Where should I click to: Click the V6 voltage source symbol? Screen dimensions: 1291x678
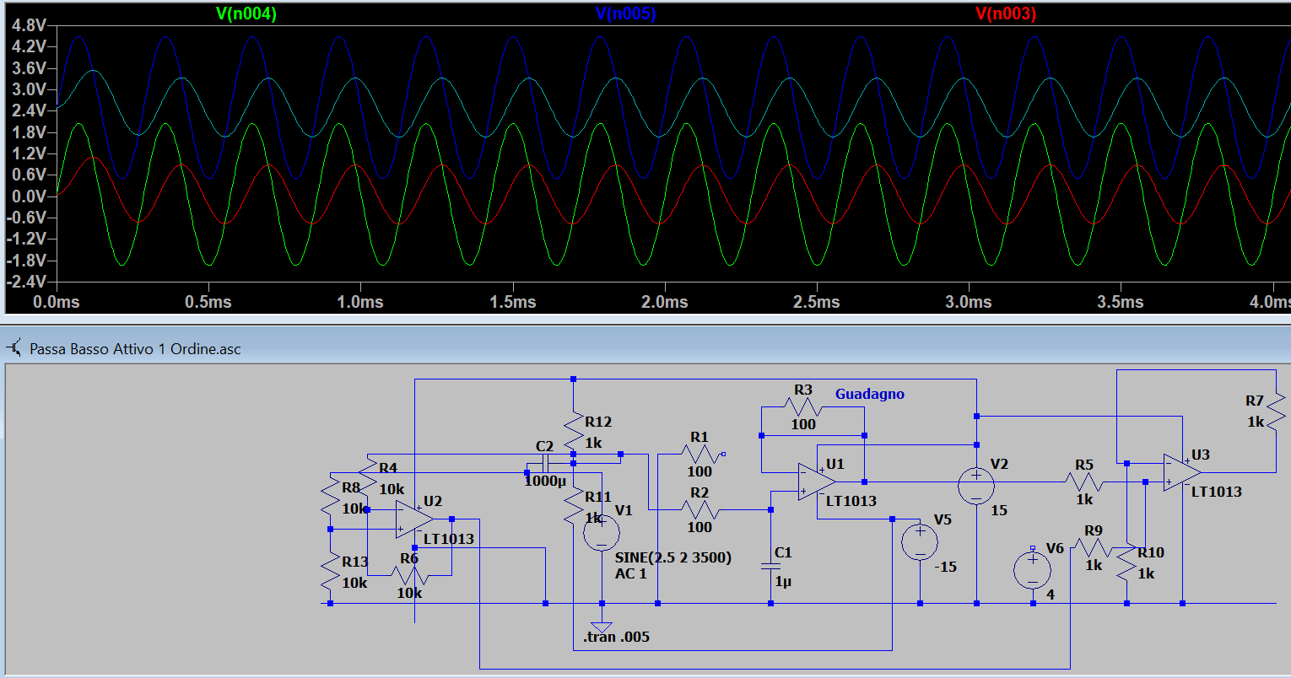click(x=1032, y=569)
